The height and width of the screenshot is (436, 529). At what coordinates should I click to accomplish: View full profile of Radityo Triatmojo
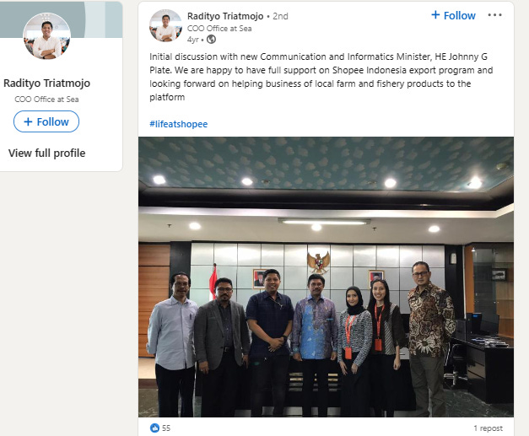tap(47, 153)
